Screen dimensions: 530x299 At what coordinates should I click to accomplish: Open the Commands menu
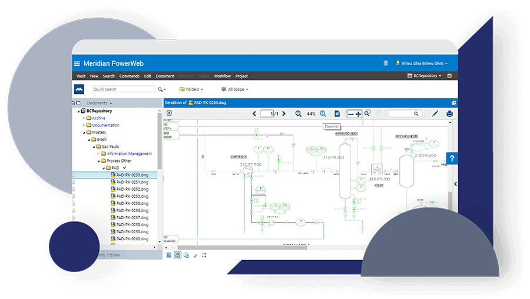coord(129,76)
